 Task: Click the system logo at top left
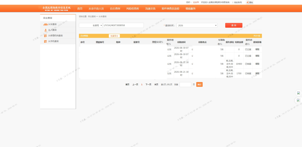pos(57,9)
